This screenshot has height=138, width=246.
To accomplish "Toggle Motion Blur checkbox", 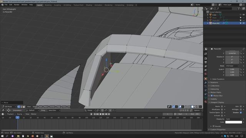I will [212, 95].
